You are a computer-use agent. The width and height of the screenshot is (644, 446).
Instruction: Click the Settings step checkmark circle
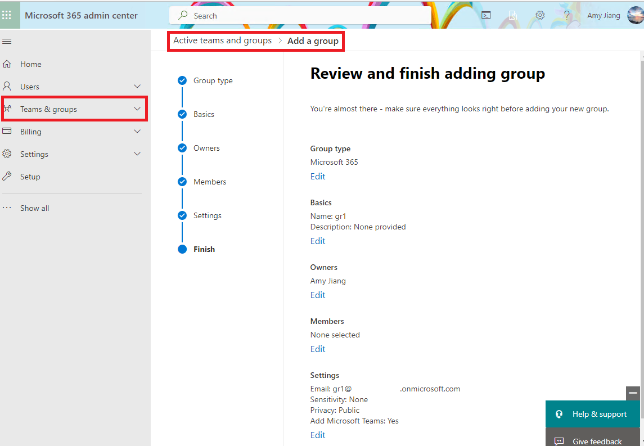coord(182,215)
